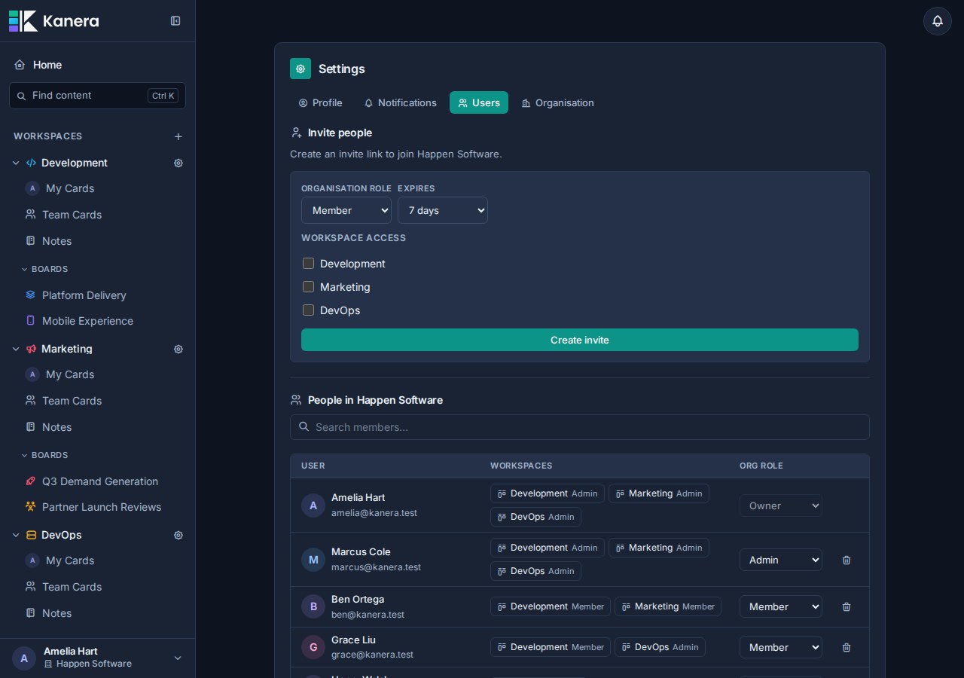Collapse the Development workspace chevron

(x=16, y=163)
